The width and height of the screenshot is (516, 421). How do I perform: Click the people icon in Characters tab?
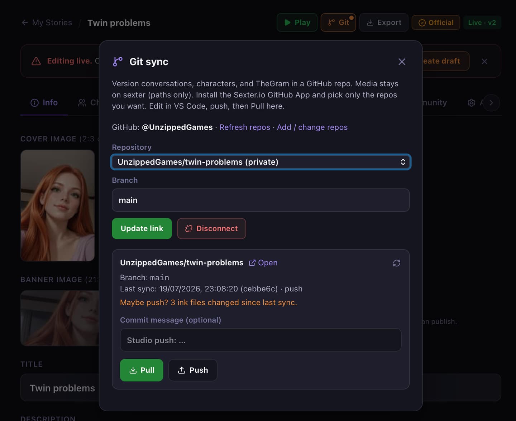coord(82,103)
